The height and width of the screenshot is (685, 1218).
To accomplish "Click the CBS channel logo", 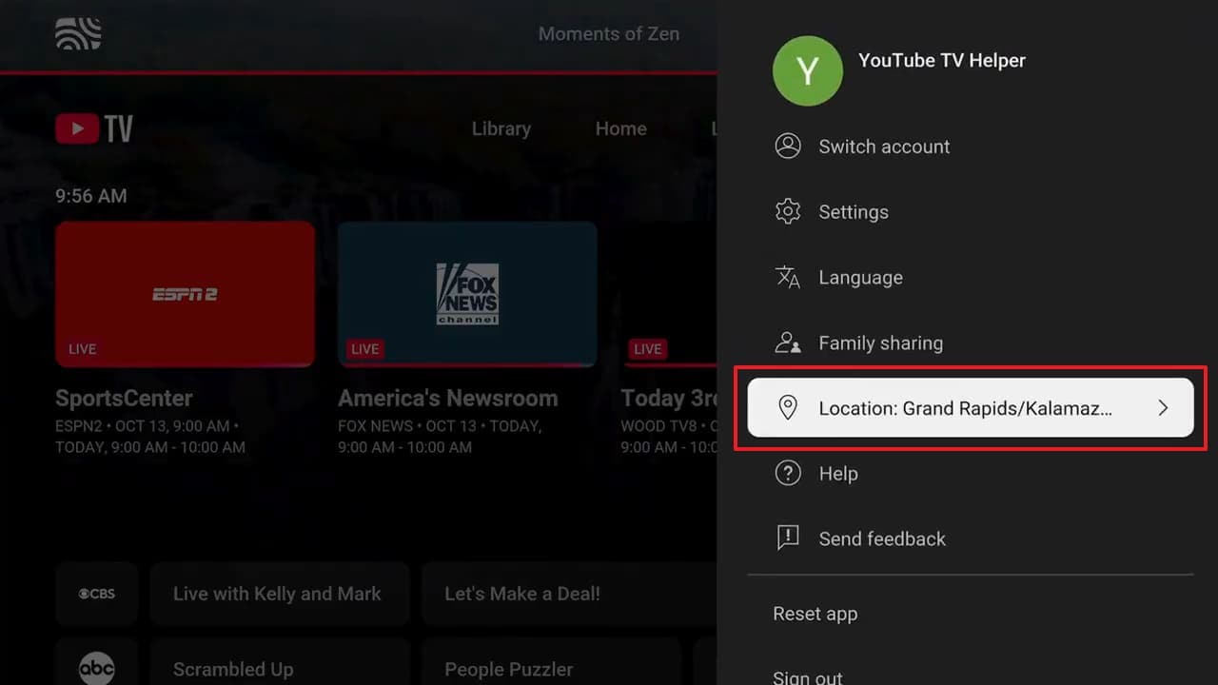I will 96,594.
